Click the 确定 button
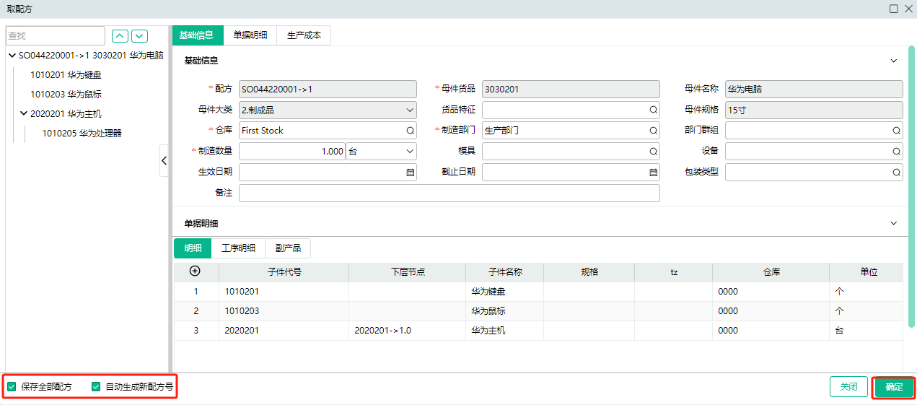Image resolution: width=917 pixels, height=405 pixels. click(x=895, y=387)
